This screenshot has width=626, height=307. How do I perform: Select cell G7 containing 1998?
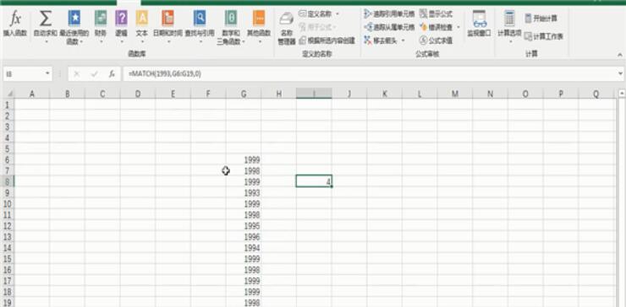click(244, 171)
